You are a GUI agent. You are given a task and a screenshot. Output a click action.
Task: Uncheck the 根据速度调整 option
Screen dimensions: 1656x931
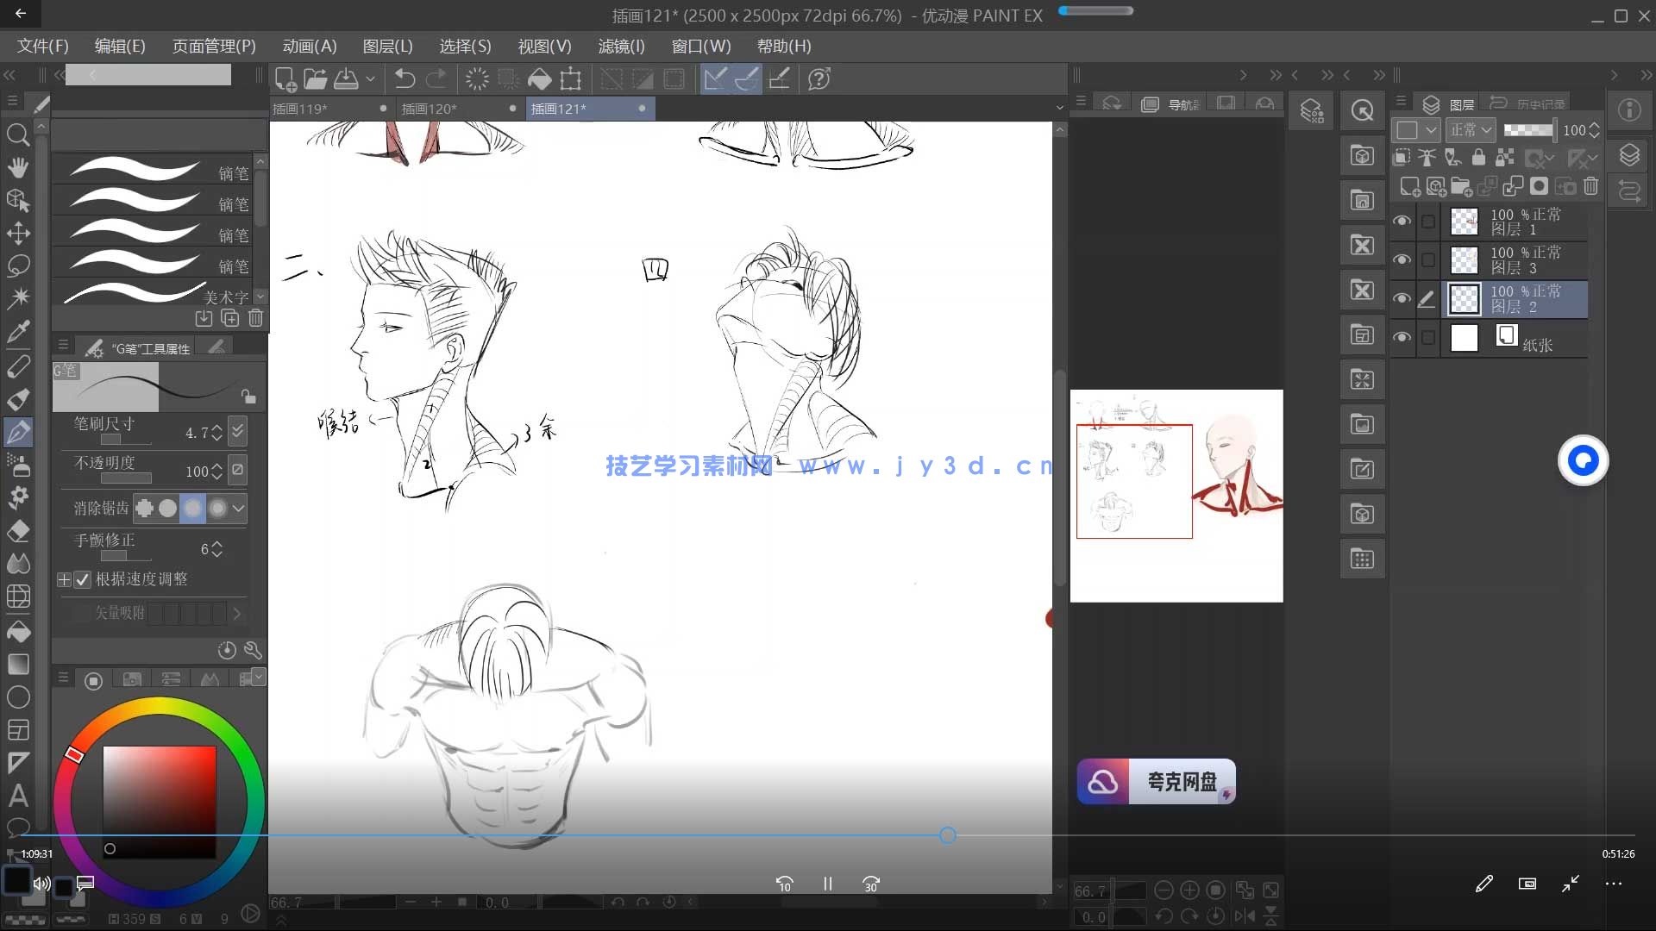pos(83,579)
